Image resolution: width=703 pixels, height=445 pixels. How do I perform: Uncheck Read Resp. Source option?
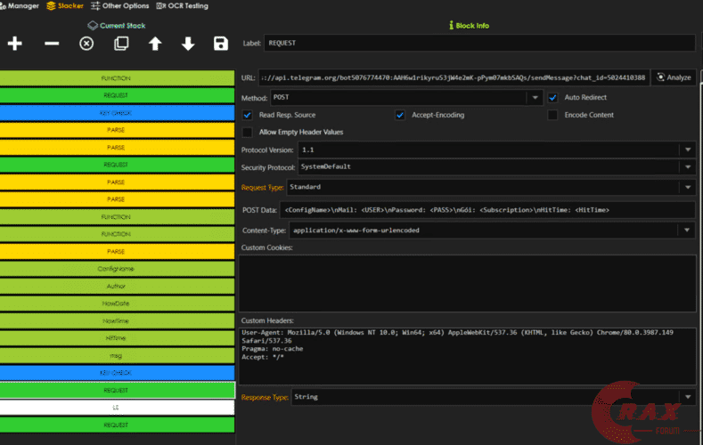(247, 115)
